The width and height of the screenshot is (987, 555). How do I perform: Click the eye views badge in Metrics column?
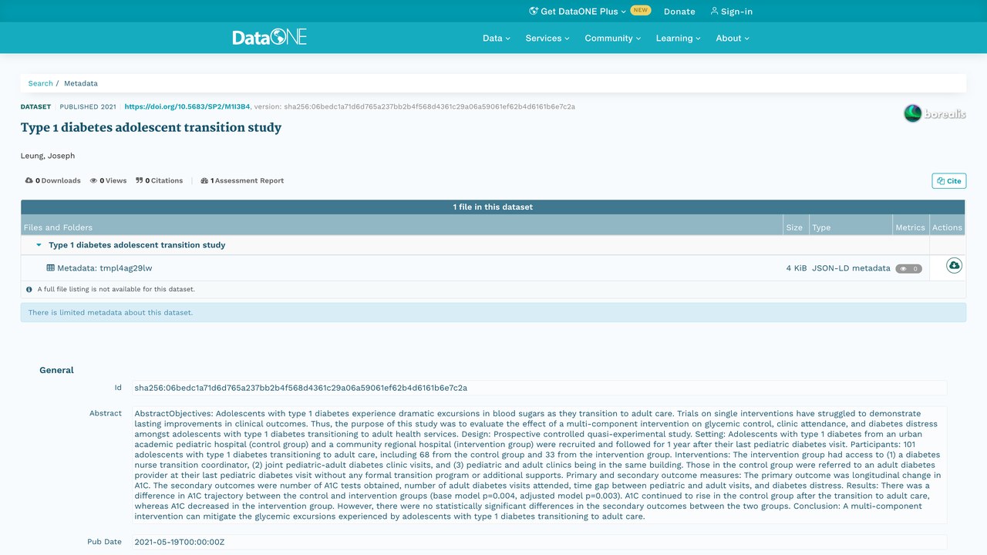tap(908, 269)
